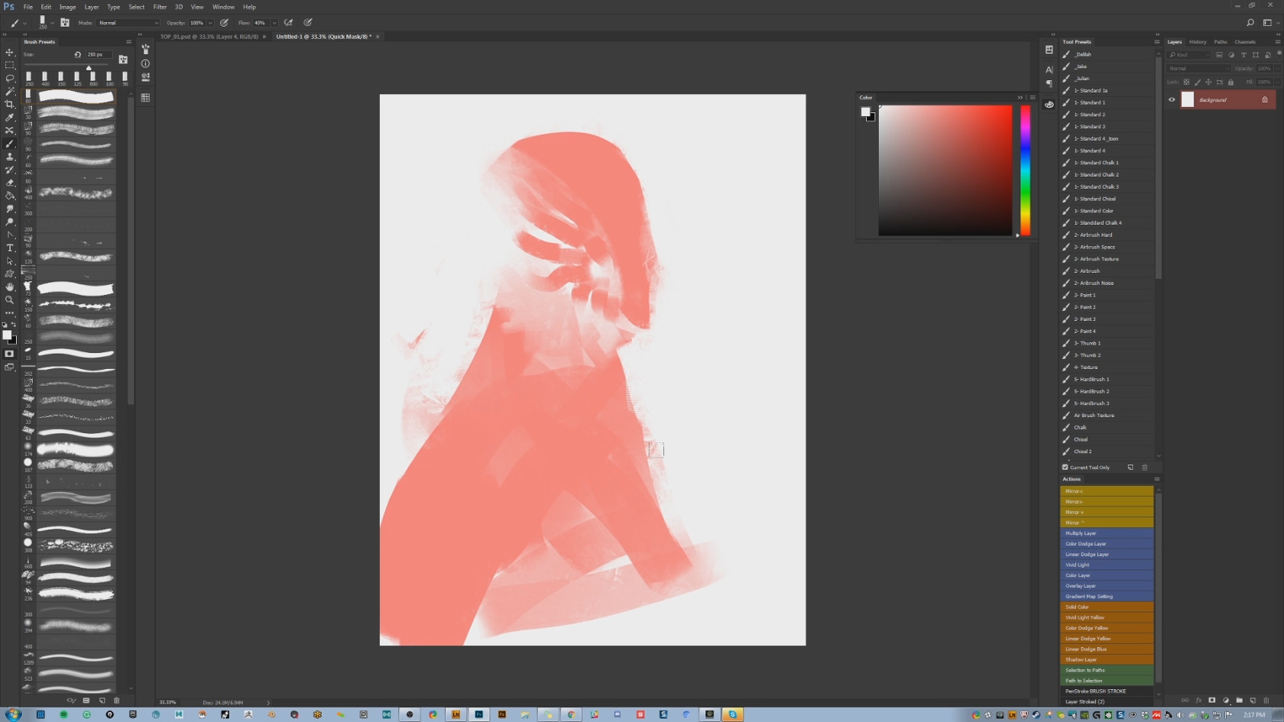This screenshot has height=722, width=1284.
Task: Open the Flow value dropdown arrow
Action: pos(274,23)
